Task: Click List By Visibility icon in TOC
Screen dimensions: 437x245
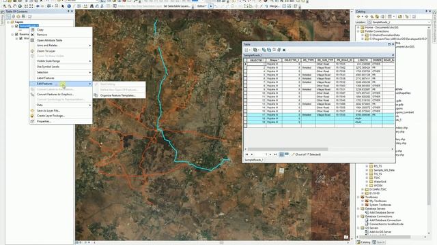Action: [x=18, y=16]
